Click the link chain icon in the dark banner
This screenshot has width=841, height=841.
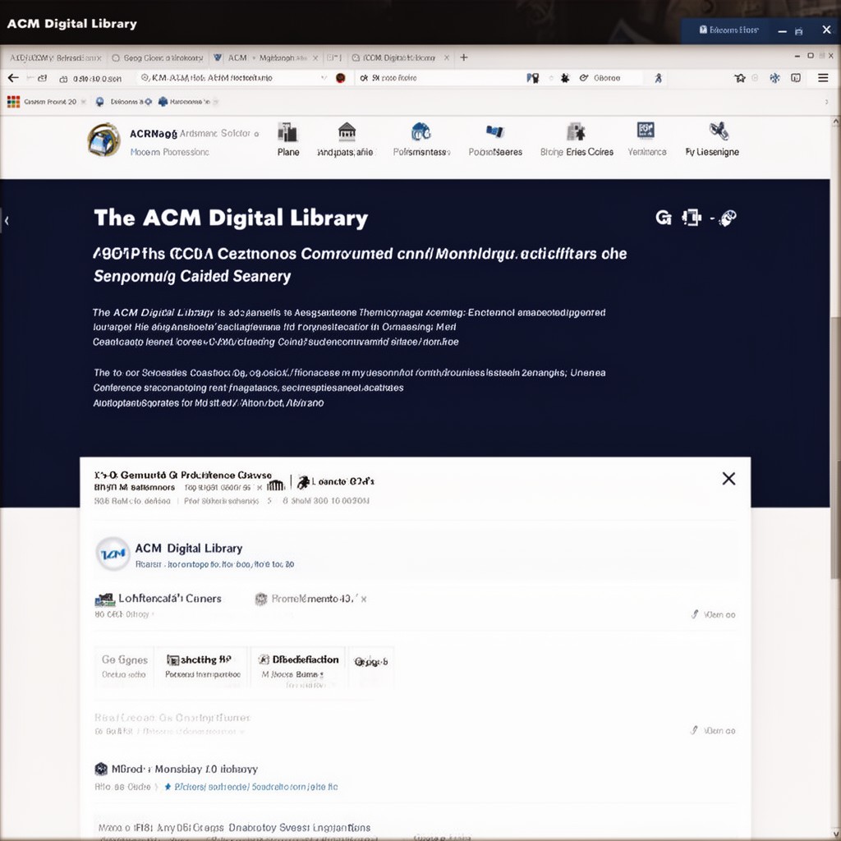point(728,218)
